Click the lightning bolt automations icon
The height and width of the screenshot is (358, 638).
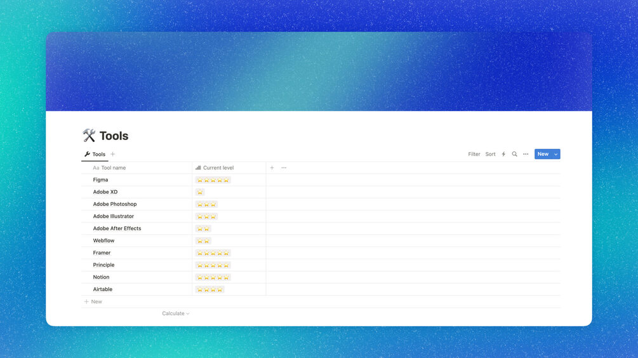point(503,154)
